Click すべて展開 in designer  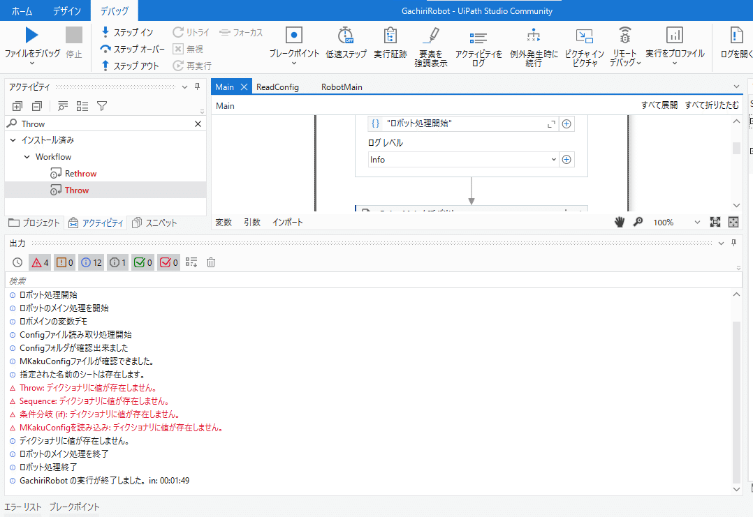(x=659, y=105)
